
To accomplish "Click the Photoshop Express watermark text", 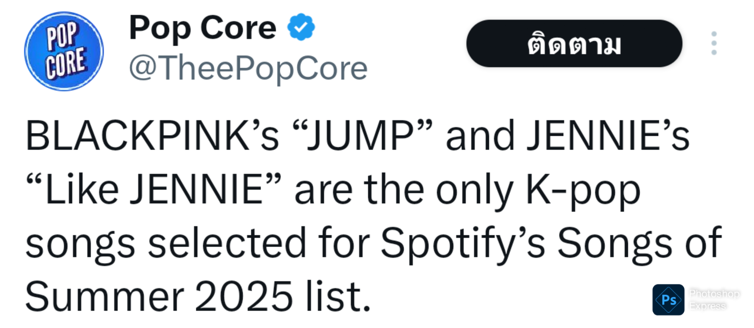I will click(714, 300).
